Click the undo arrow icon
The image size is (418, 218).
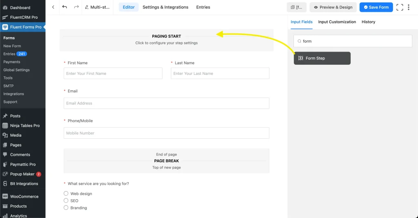click(x=64, y=7)
